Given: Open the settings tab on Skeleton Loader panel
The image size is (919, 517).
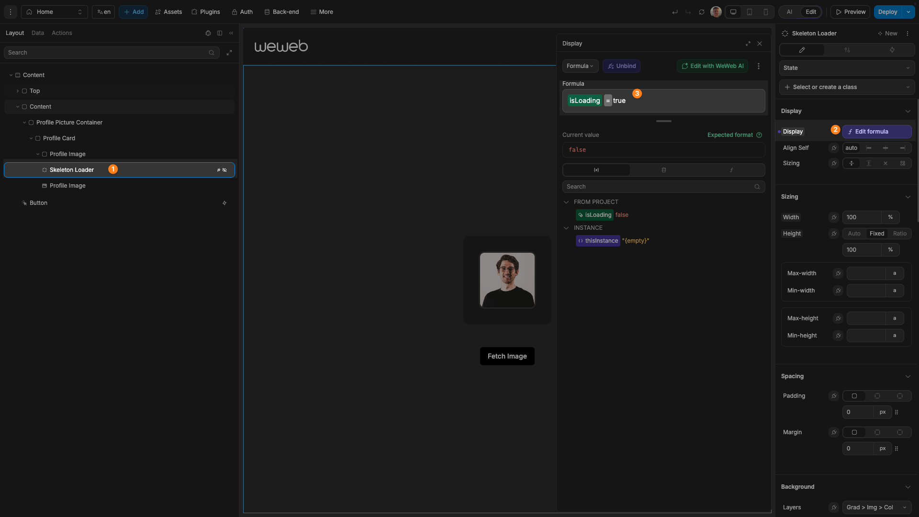Looking at the screenshot, I should click(x=847, y=50).
